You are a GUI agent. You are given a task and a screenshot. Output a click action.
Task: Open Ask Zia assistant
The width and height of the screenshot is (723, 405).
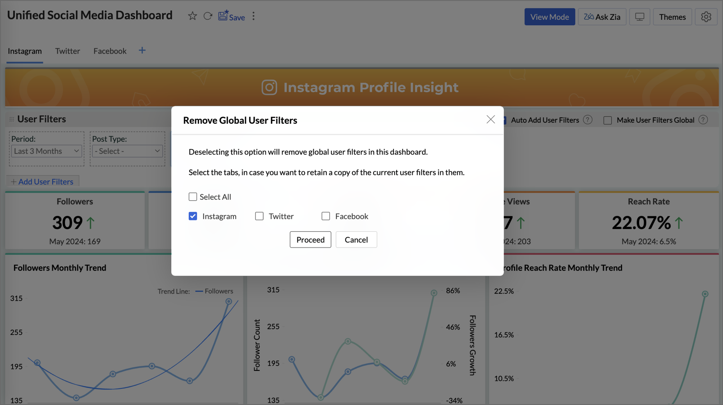[602, 17]
